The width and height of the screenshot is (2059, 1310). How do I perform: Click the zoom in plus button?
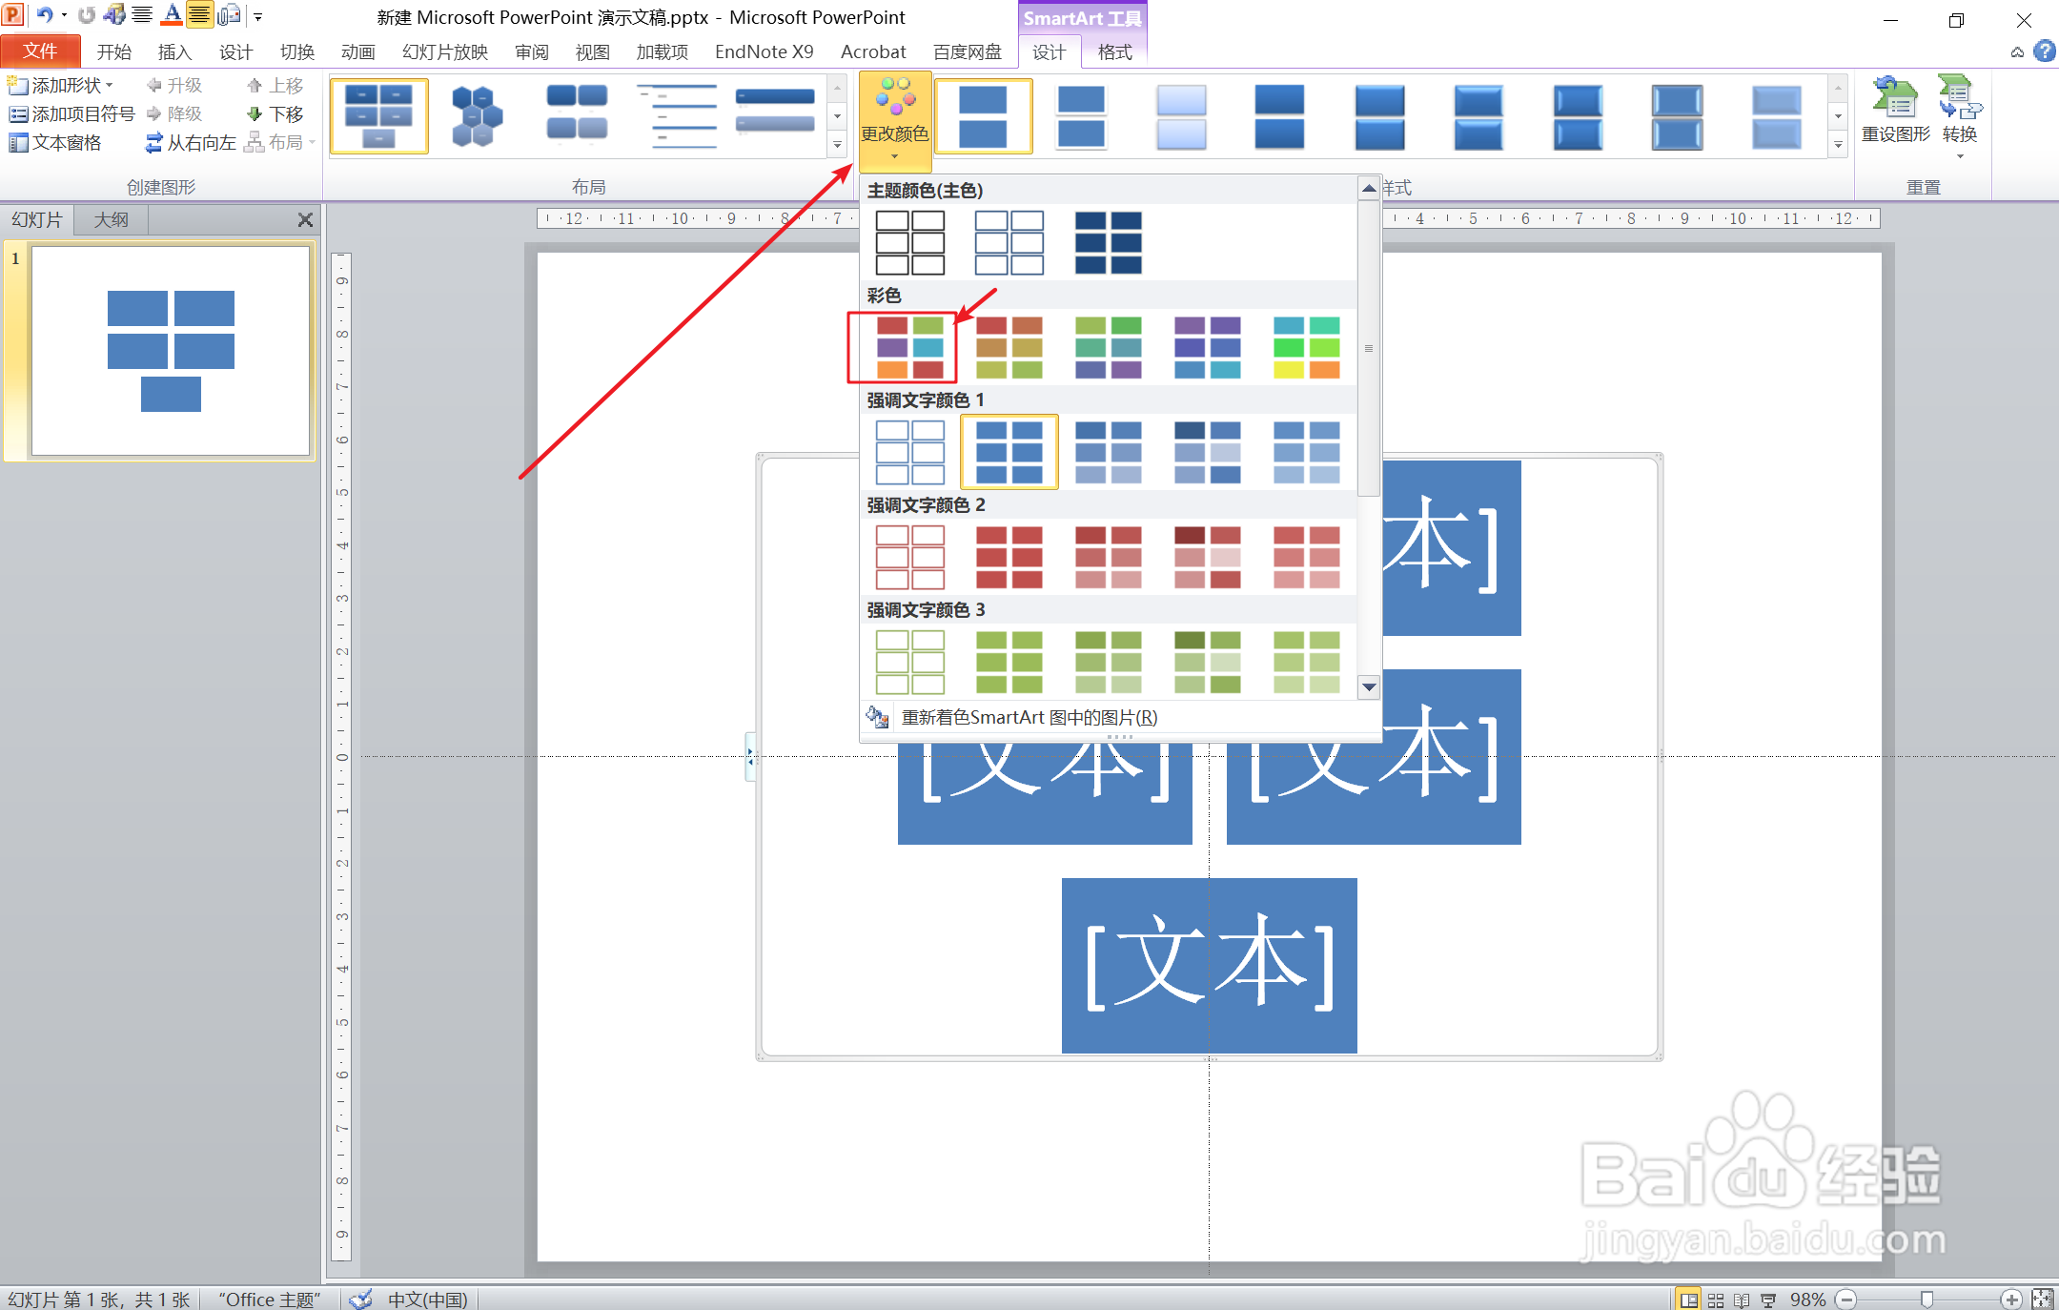2010,1300
